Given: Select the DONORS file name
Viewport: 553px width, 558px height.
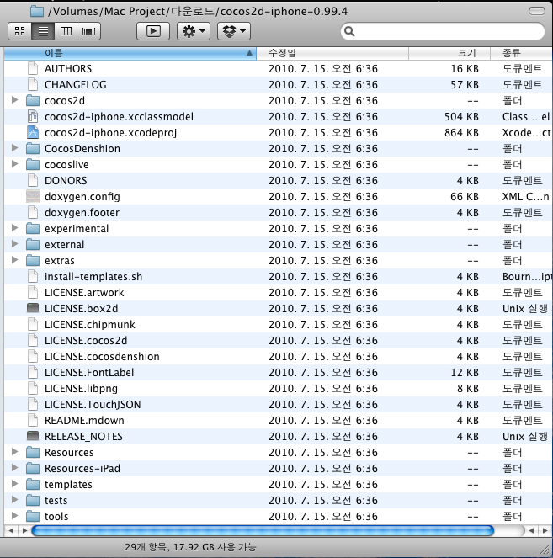Looking at the screenshot, I should coord(66,180).
